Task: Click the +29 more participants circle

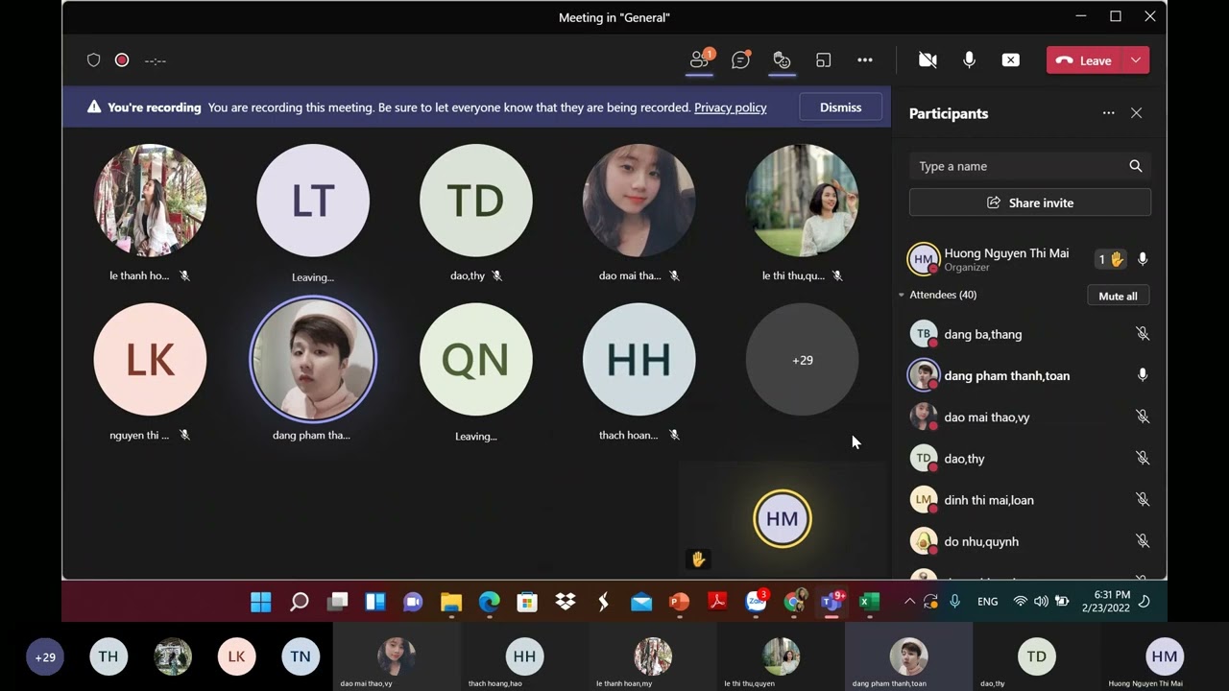Action: click(x=802, y=360)
